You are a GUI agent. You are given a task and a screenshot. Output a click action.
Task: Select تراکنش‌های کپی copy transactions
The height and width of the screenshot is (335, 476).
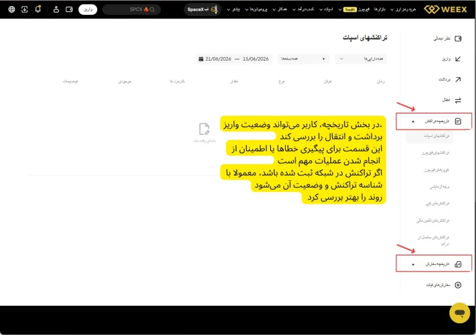point(438,204)
